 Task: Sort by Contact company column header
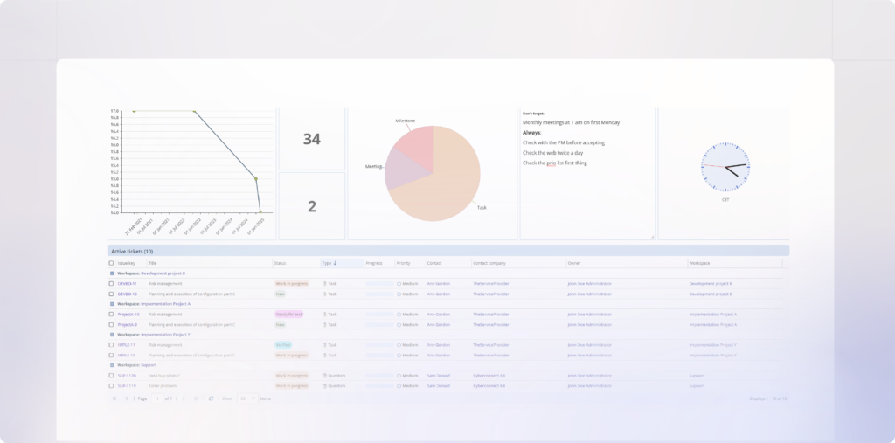coord(518,263)
